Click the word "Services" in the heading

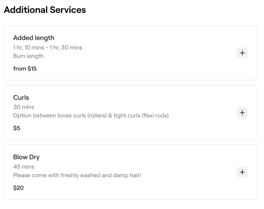click(68, 10)
